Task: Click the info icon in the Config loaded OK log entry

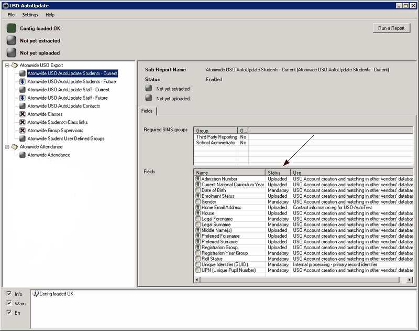Action: coord(35,294)
